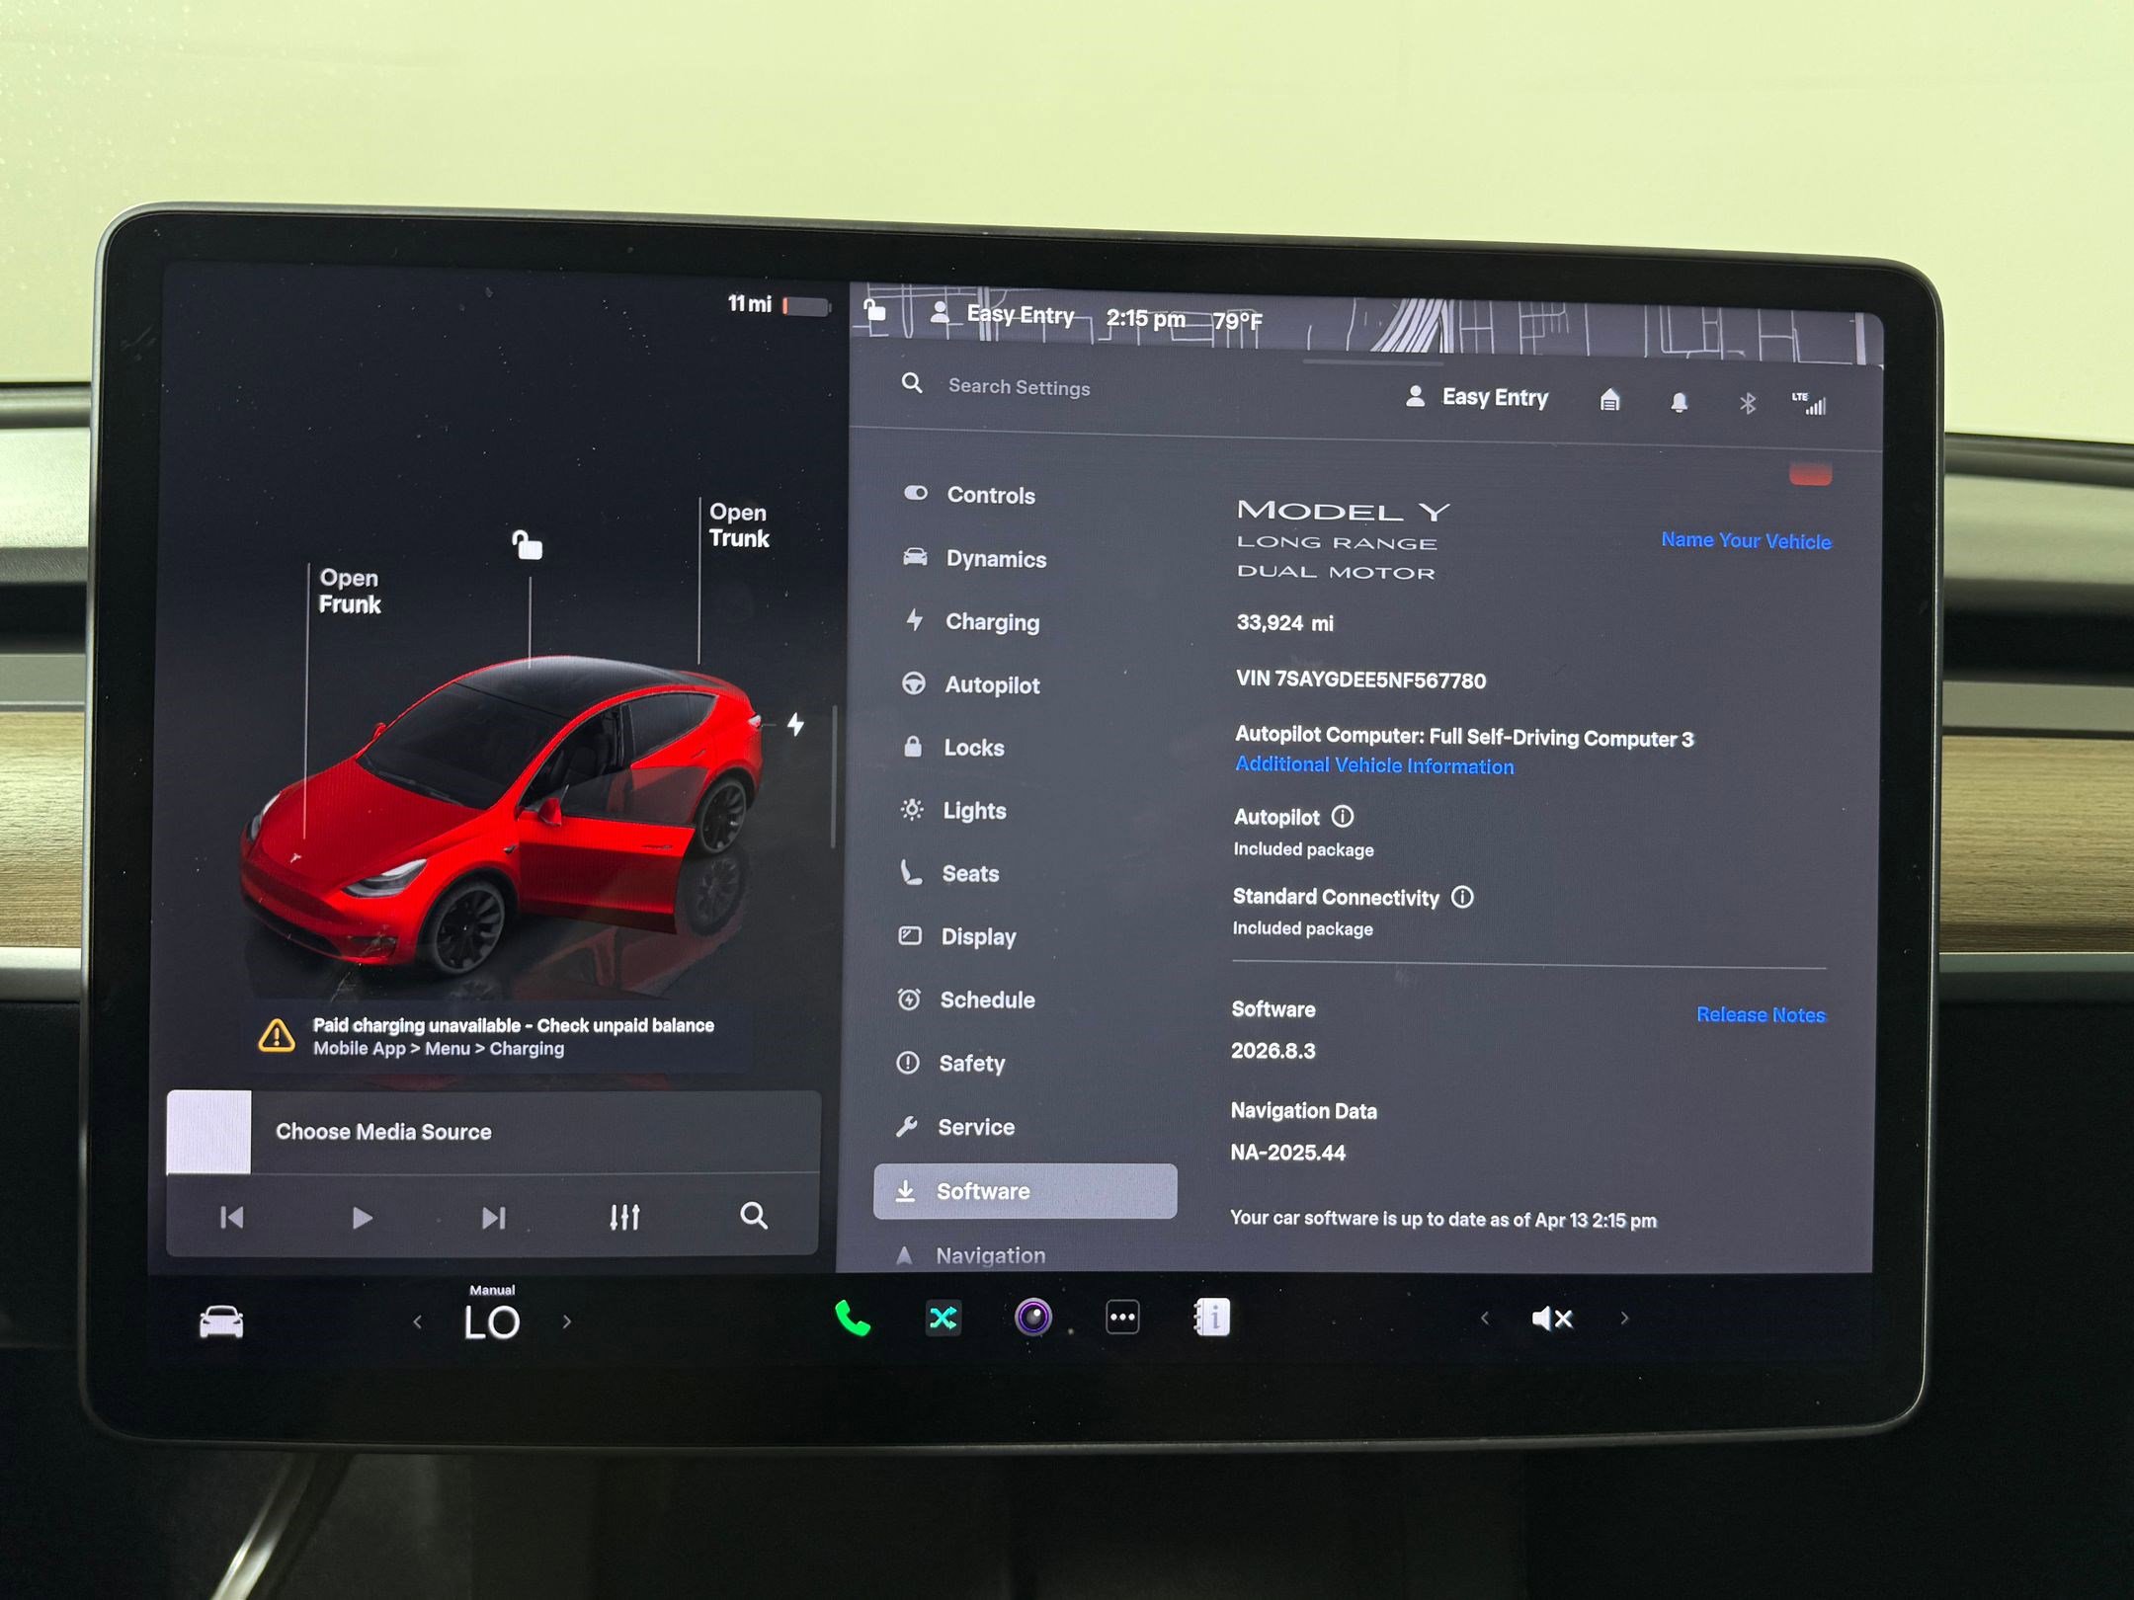
Task: Tap the red 3D Model Y car image
Action: (x=502, y=815)
